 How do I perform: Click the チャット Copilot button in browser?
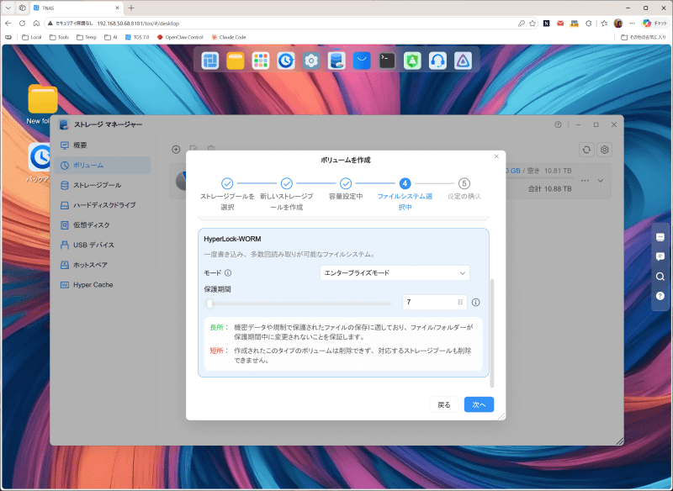[655, 24]
